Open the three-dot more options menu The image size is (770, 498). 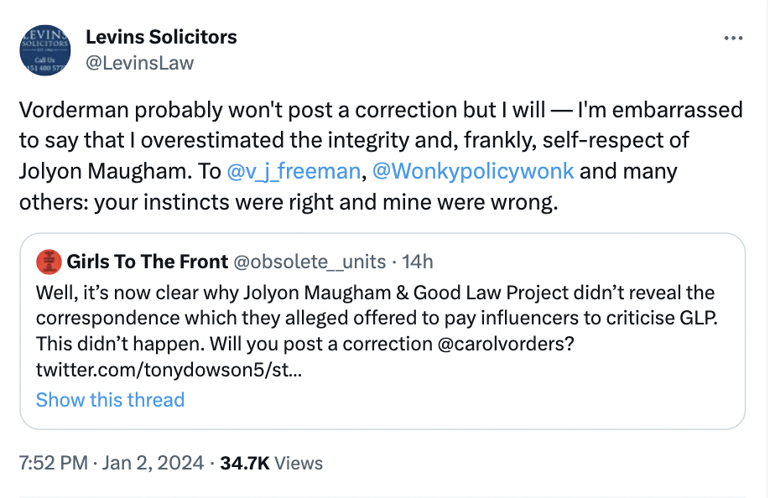[x=732, y=39]
